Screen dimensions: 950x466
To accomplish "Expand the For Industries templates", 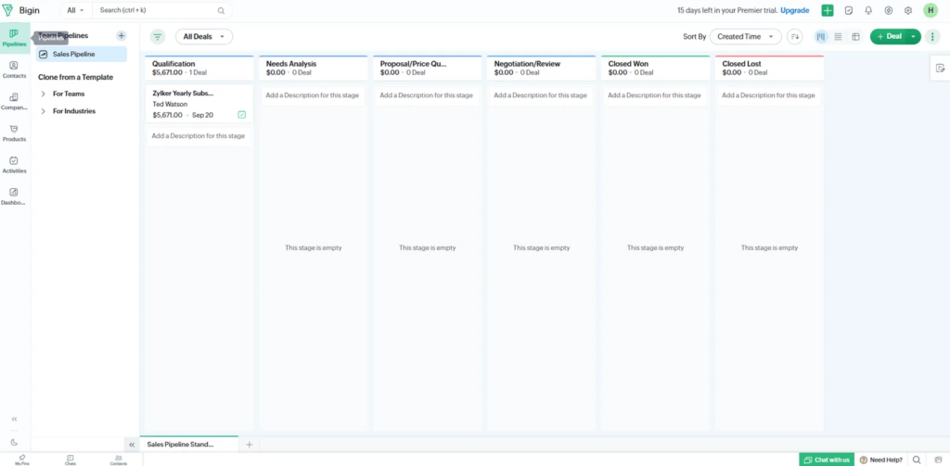I will pyautogui.click(x=43, y=111).
